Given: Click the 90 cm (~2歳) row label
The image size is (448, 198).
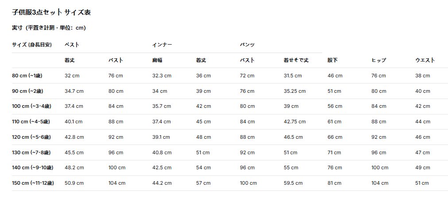Looking at the screenshot, I should [28, 91].
